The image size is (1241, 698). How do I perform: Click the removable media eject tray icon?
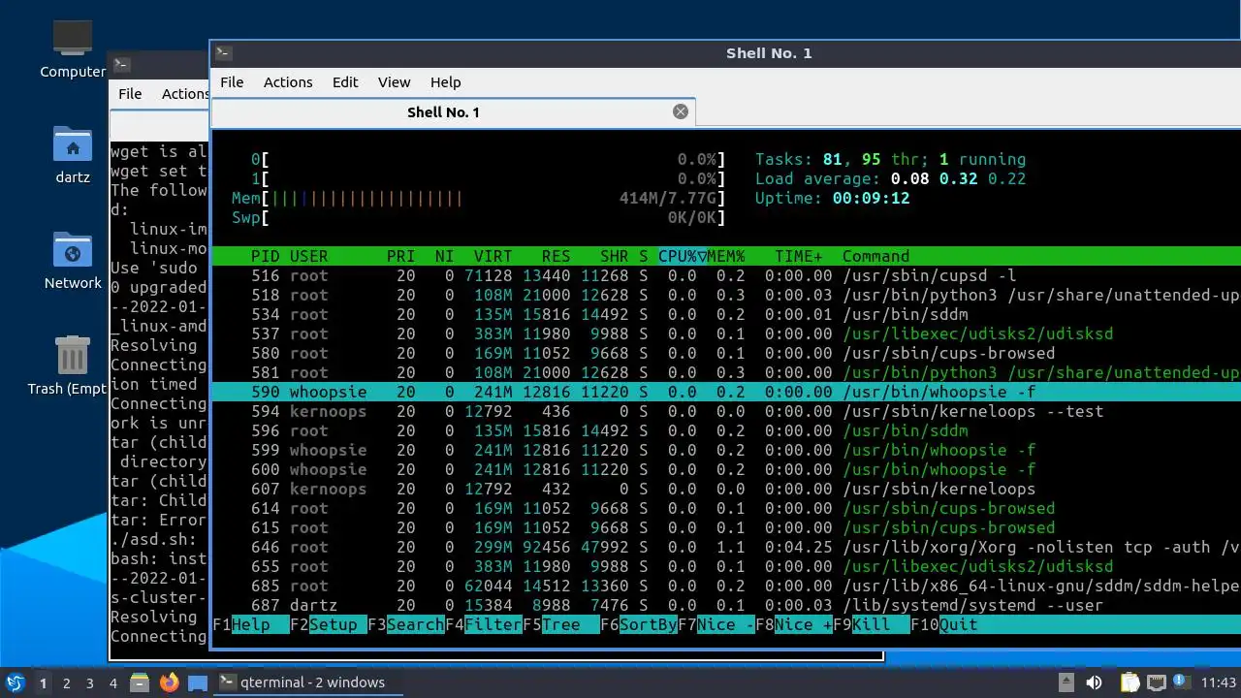pyautogui.click(x=1066, y=682)
